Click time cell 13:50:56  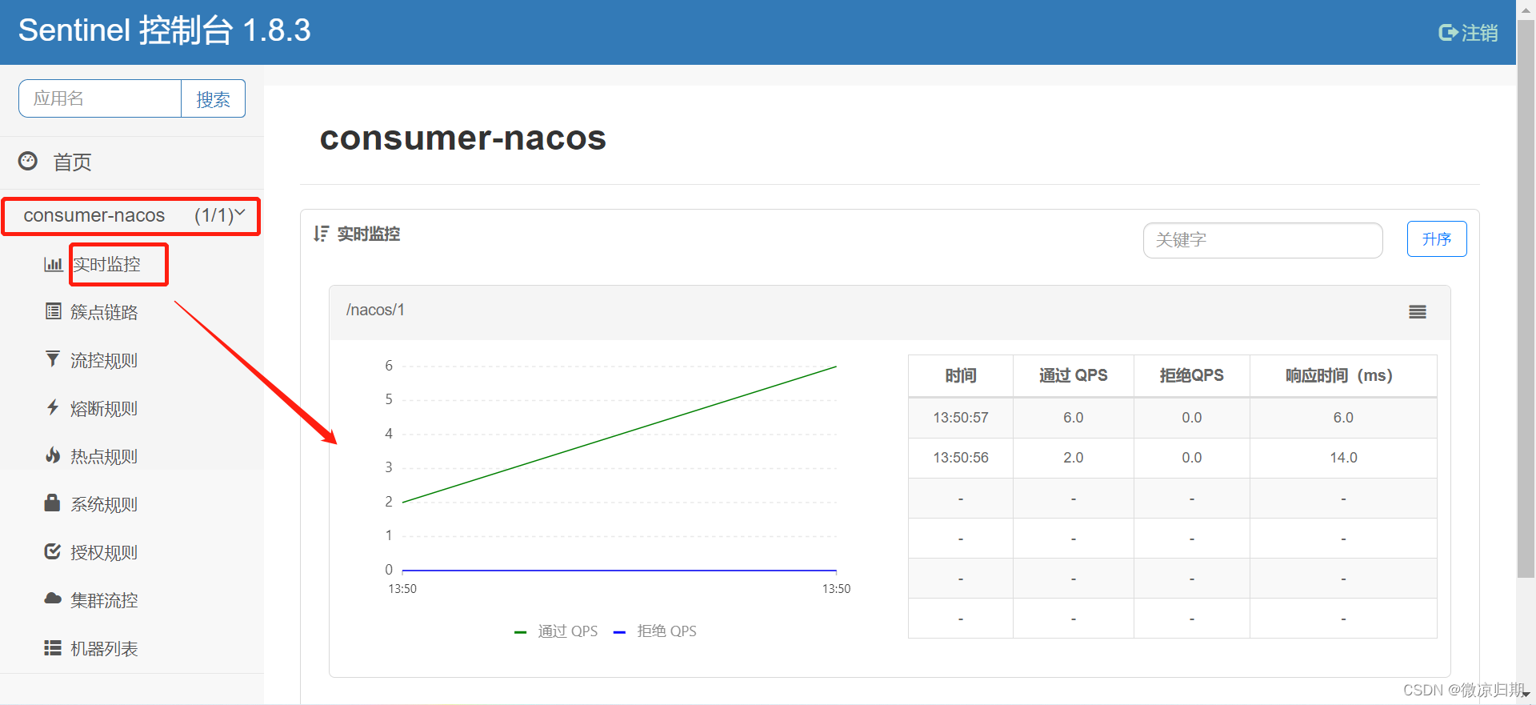(961, 458)
